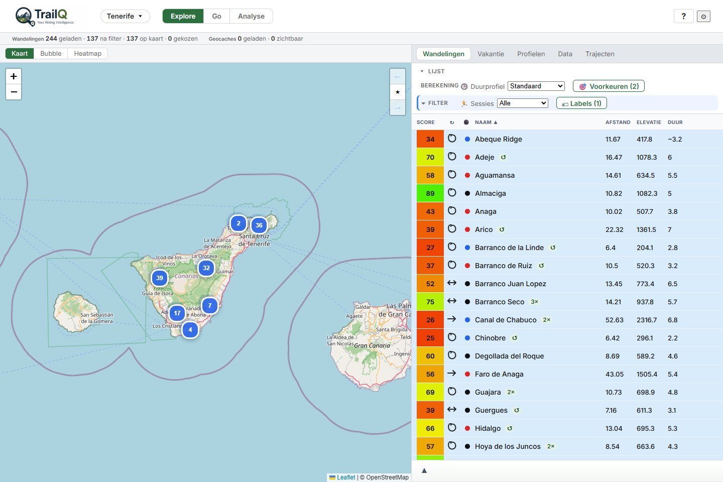Click the yellow score 70 cell
Screen dimensions: 723x482
pyautogui.click(x=430, y=157)
